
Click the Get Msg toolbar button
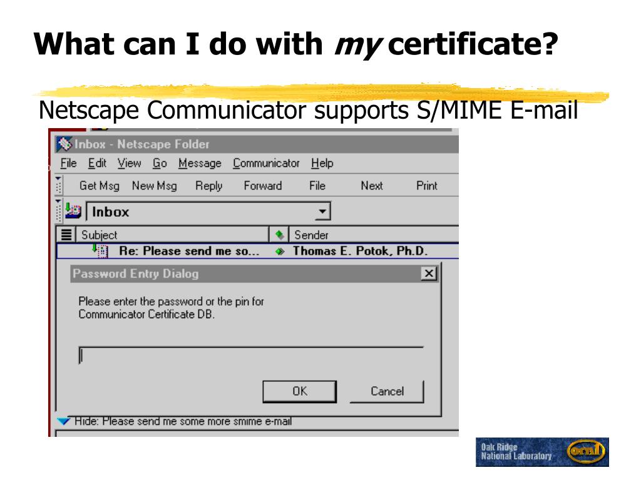(x=100, y=186)
